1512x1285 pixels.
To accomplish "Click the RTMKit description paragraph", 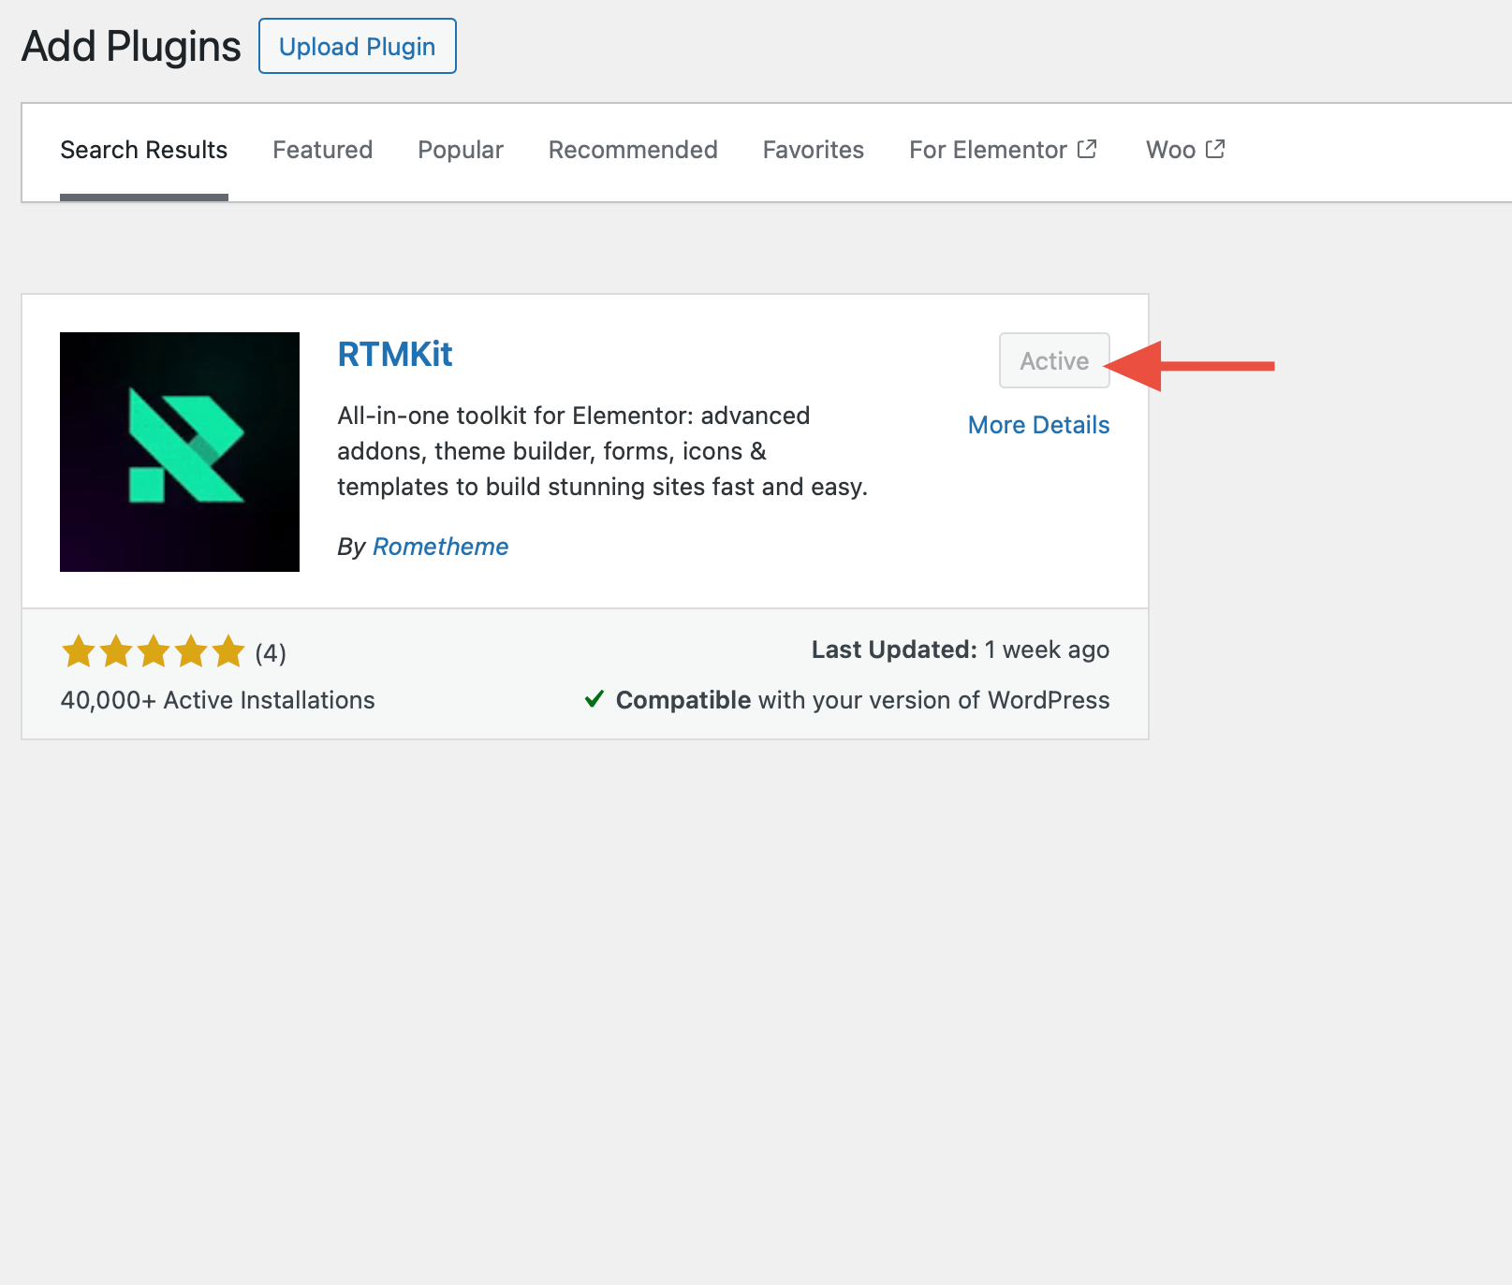I will (603, 451).
